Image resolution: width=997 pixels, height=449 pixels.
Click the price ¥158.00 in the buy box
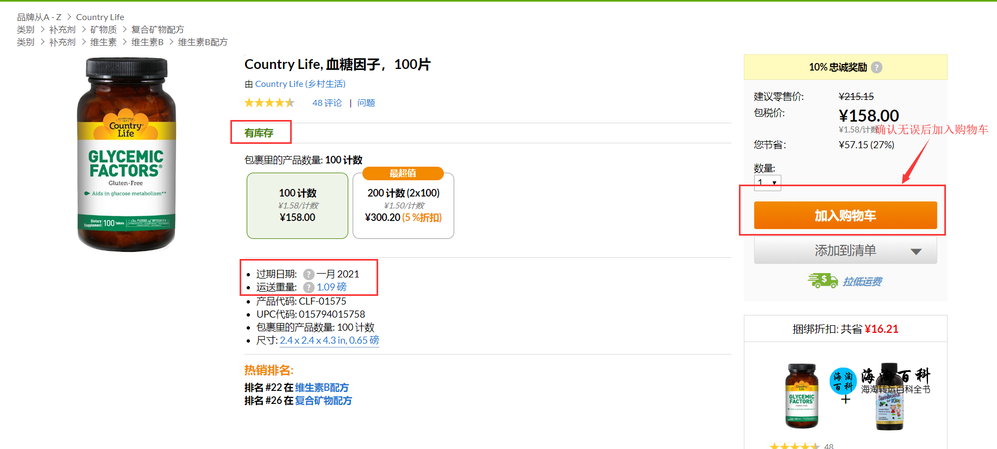pos(869,116)
